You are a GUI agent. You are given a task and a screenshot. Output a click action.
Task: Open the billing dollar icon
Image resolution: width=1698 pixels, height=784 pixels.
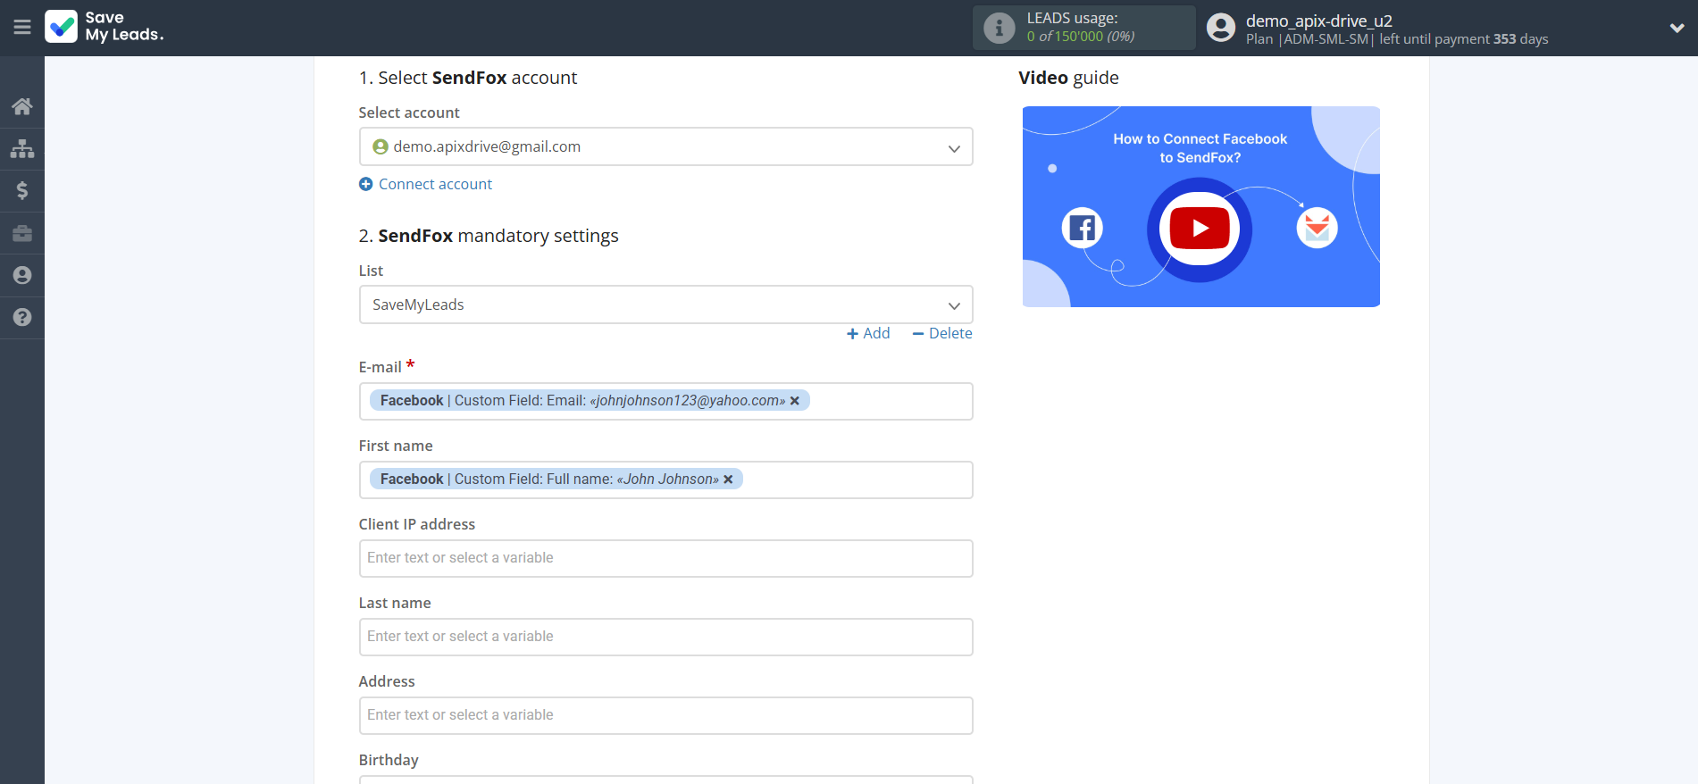click(x=22, y=190)
